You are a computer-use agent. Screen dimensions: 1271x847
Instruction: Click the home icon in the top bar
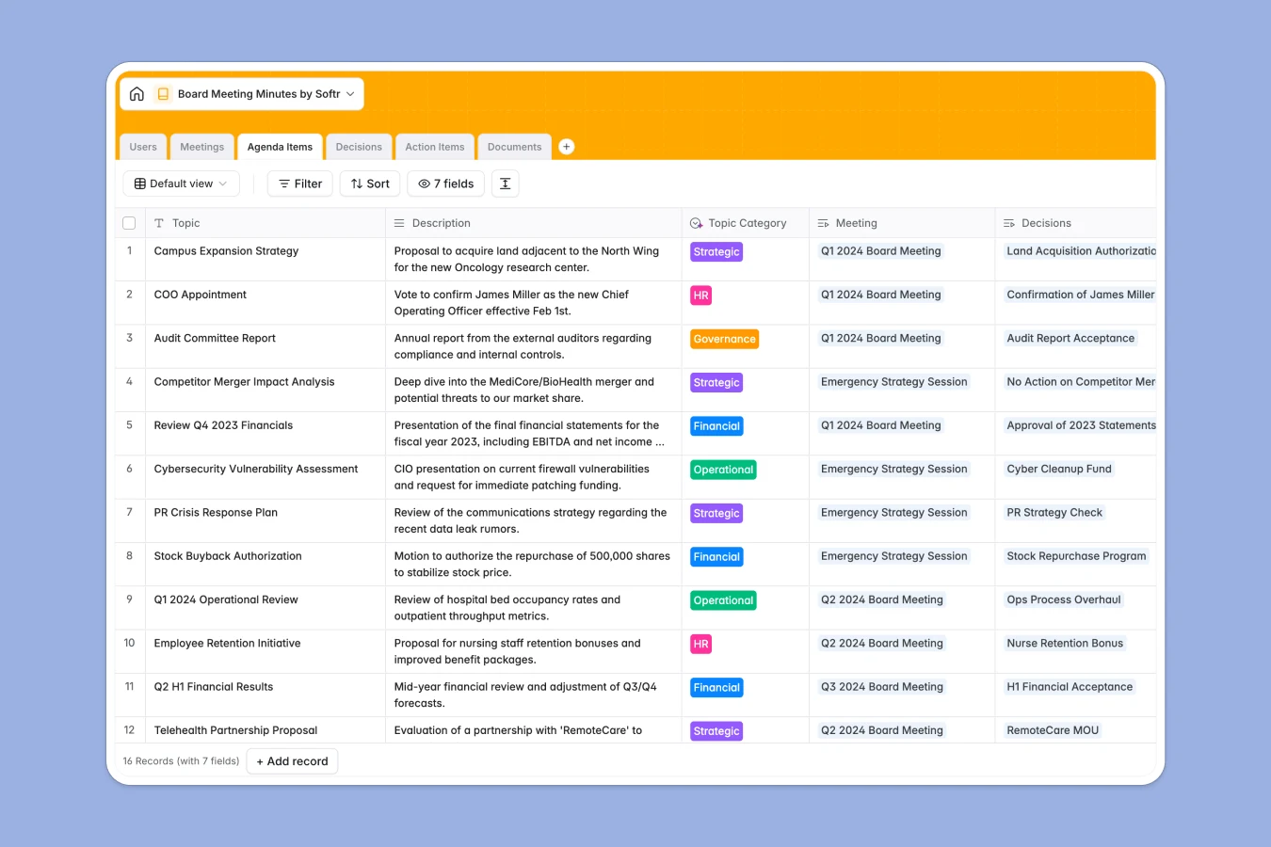[x=137, y=93]
